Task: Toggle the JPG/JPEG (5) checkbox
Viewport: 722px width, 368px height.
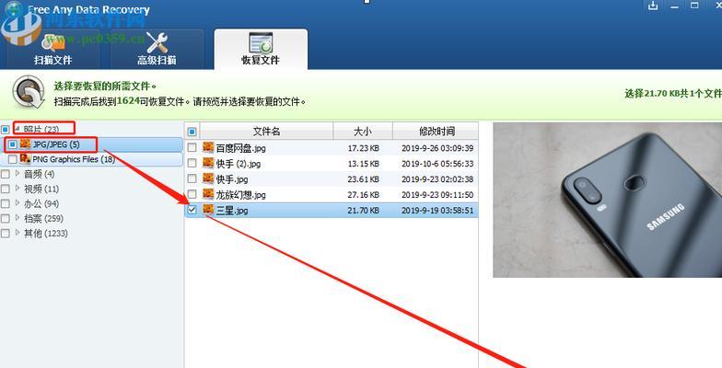Action: pos(13,144)
